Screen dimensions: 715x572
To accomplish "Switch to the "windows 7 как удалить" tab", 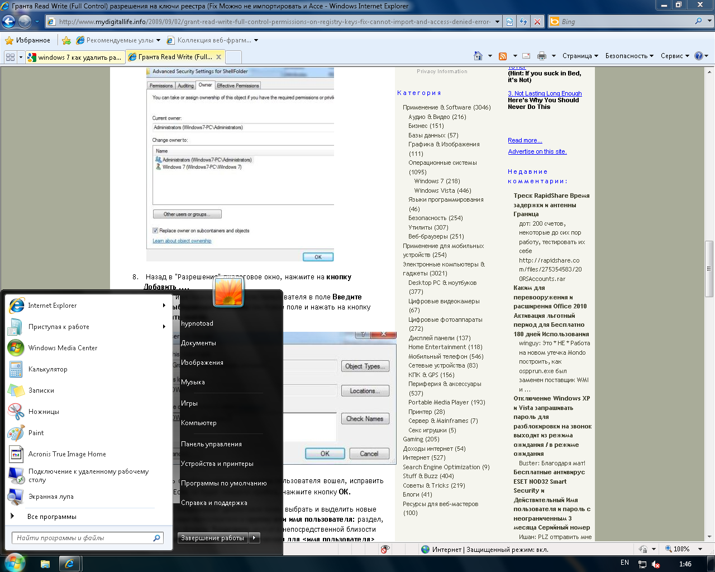I will coord(75,57).
